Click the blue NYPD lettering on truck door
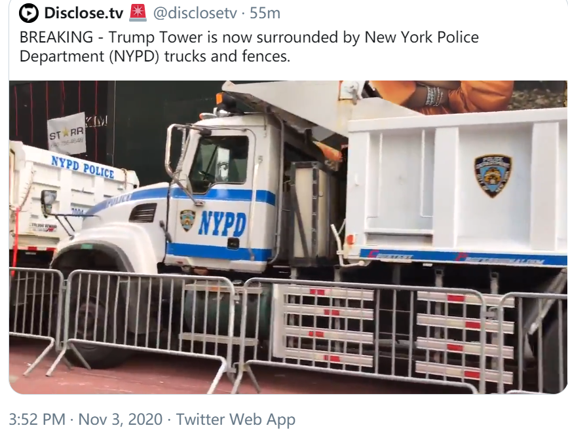Image resolution: width=568 pixels, height=432 pixels. pos(223,223)
